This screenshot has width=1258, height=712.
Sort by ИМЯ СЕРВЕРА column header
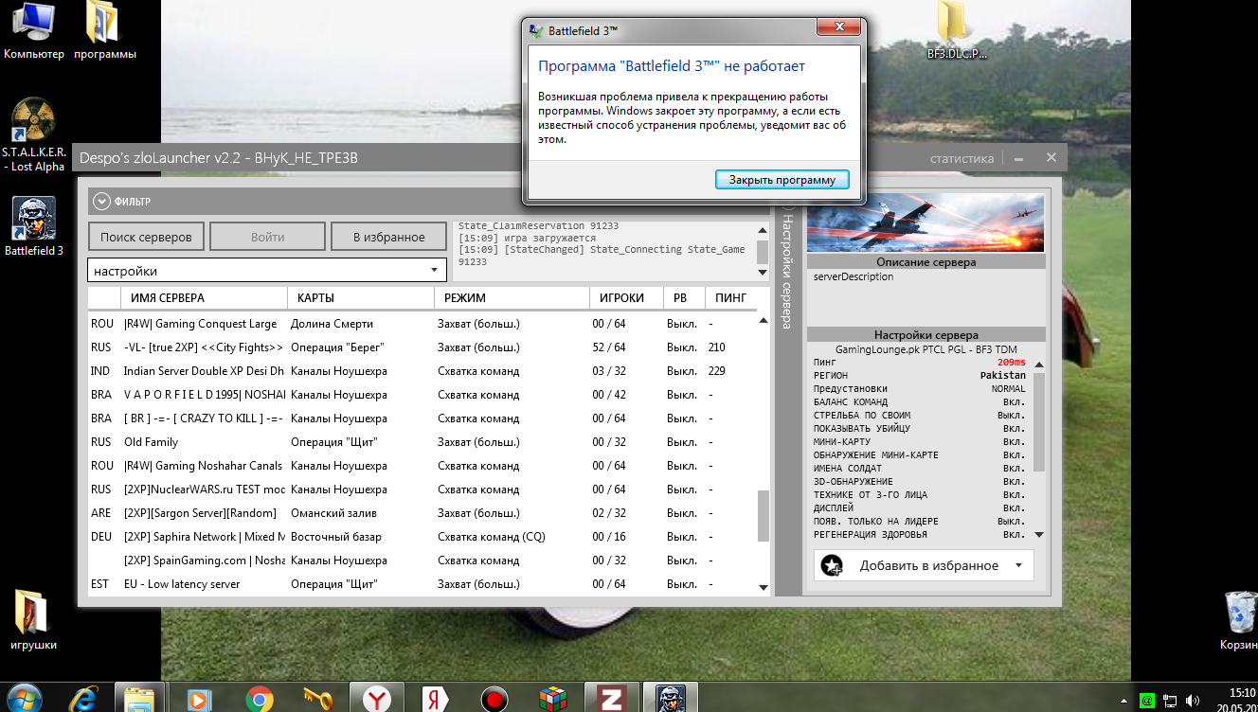point(203,297)
